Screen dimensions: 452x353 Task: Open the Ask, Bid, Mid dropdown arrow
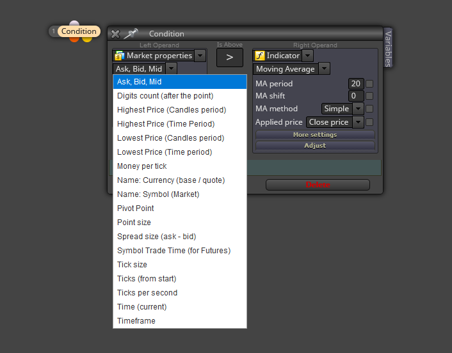point(171,69)
